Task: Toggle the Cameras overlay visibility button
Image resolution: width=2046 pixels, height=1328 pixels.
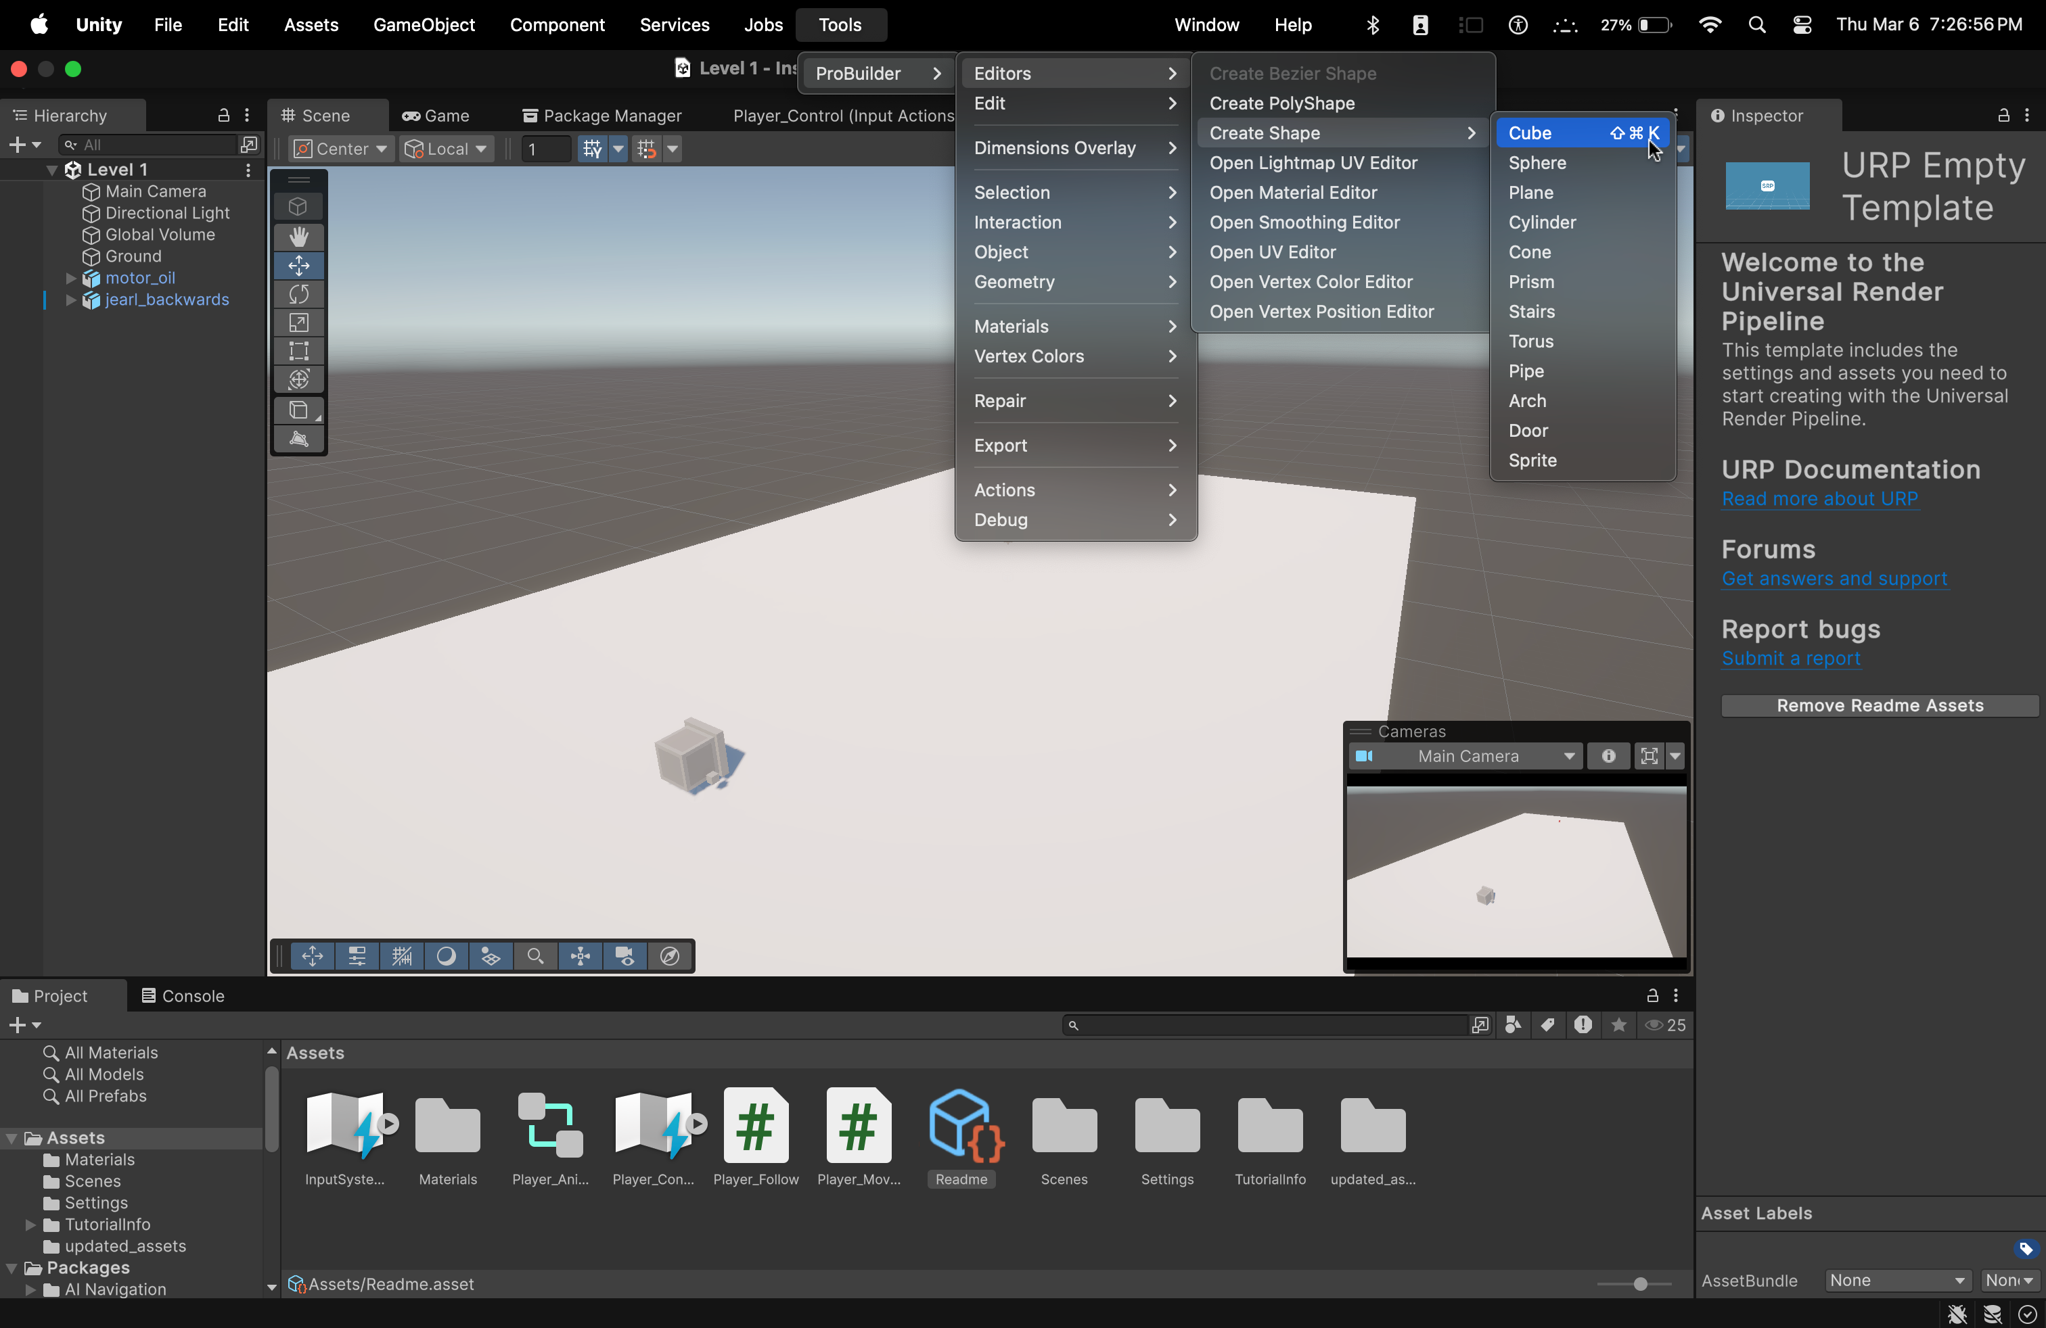Action: [x=625, y=956]
